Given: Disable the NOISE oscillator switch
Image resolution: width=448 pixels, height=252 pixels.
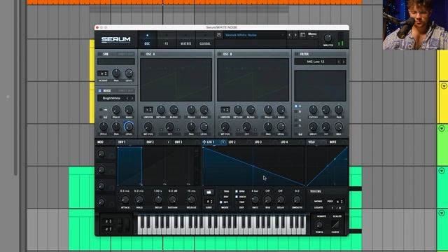Looking at the screenshot, I should pyautogui.click(x=99, y=90).
